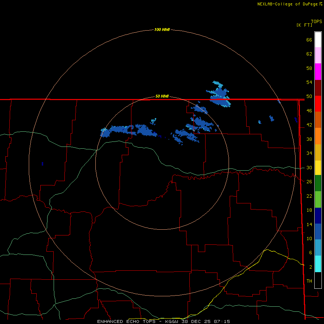This screenshot has height=324, width=324.
Task: Click the "TOPS" legend title
Action: [316, 21]
